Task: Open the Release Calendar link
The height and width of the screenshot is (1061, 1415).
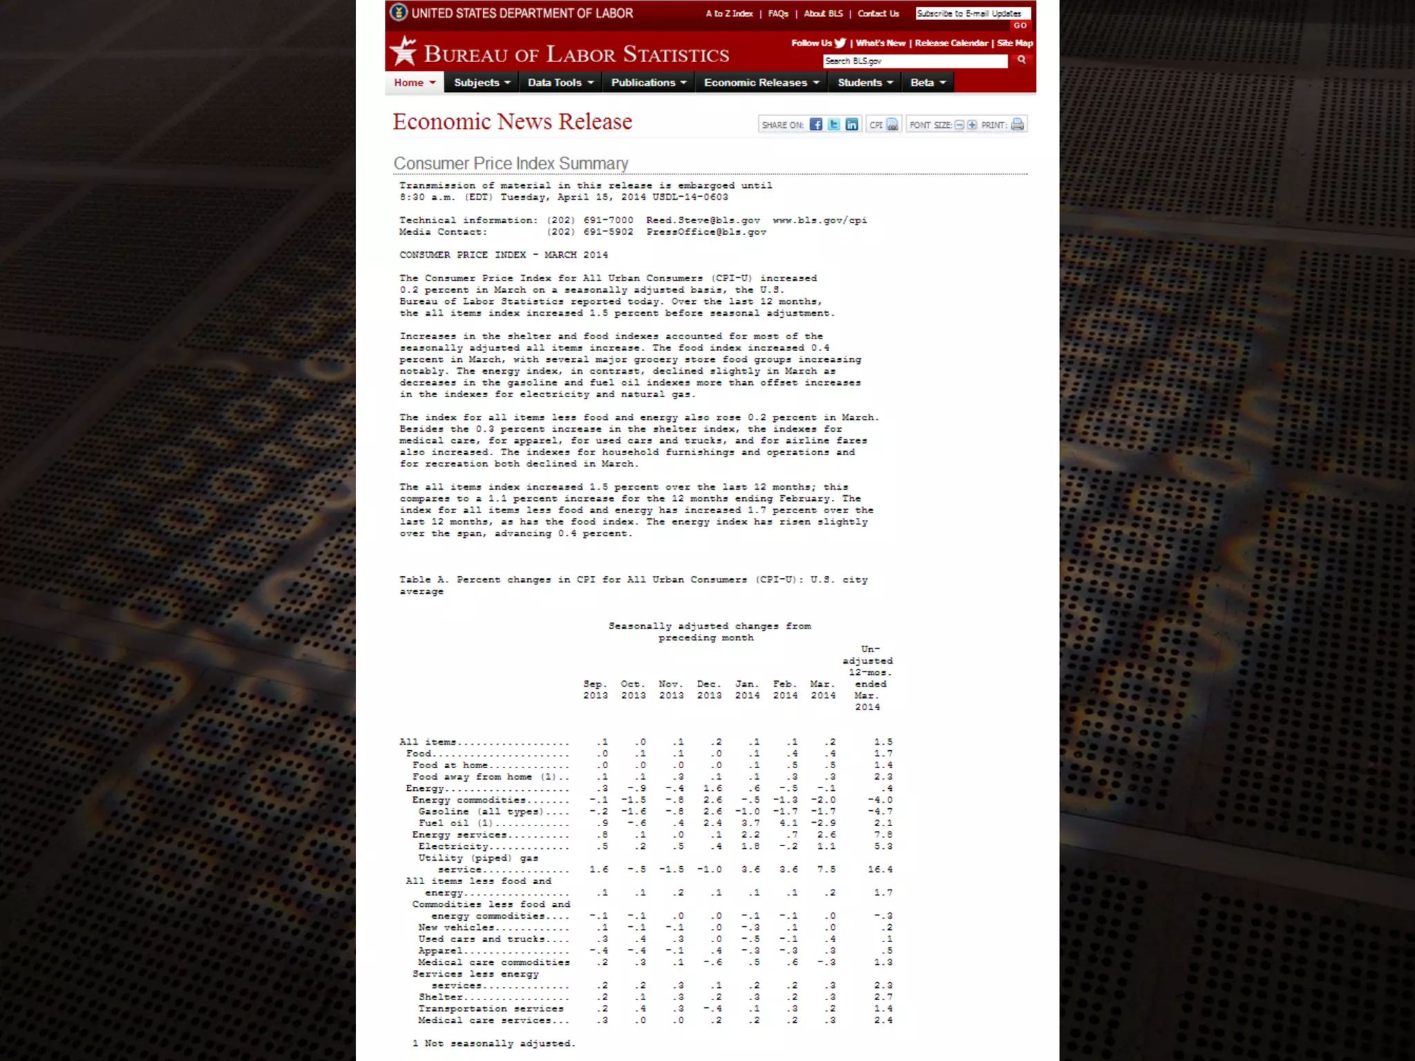Action: tap(951, 43)
